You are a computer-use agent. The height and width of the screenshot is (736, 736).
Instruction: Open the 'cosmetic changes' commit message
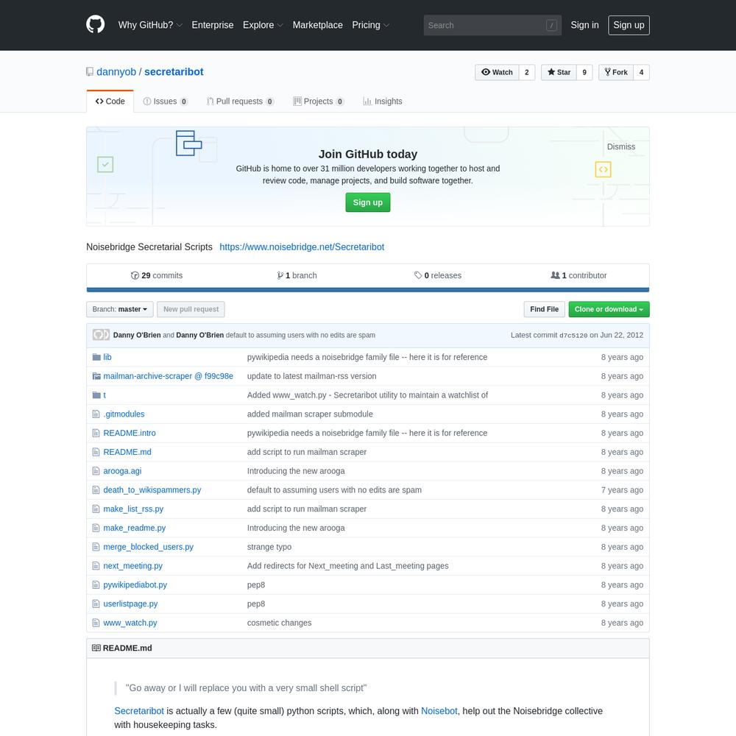pos(279,623)
